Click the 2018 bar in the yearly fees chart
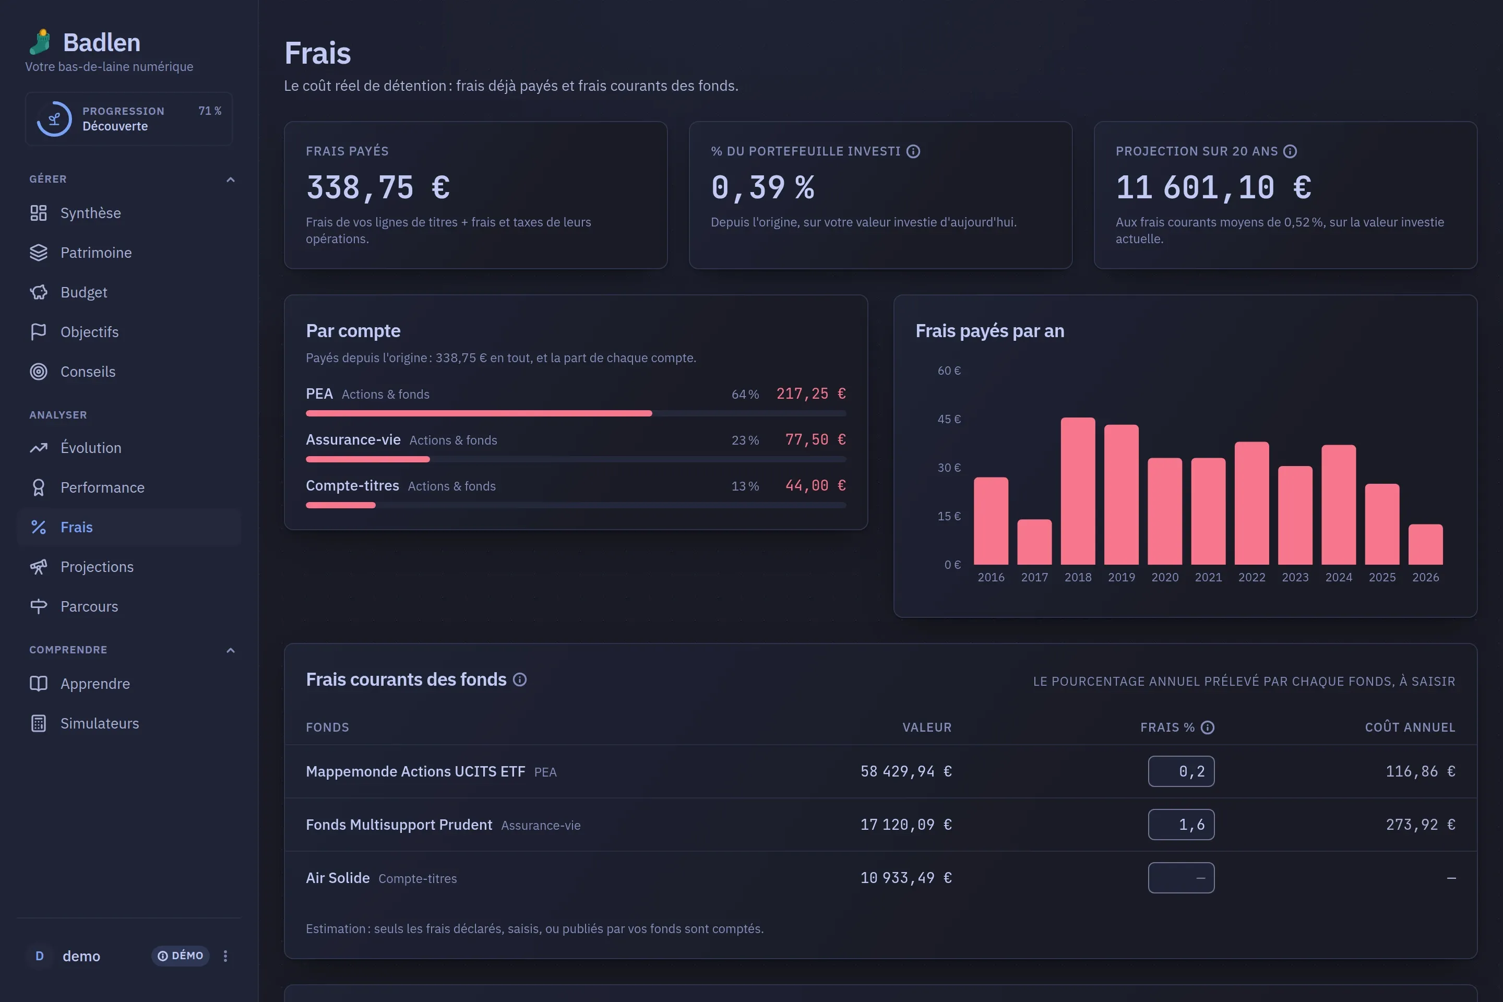Screen dimensions: 1503x1002 coord(1078,491)
